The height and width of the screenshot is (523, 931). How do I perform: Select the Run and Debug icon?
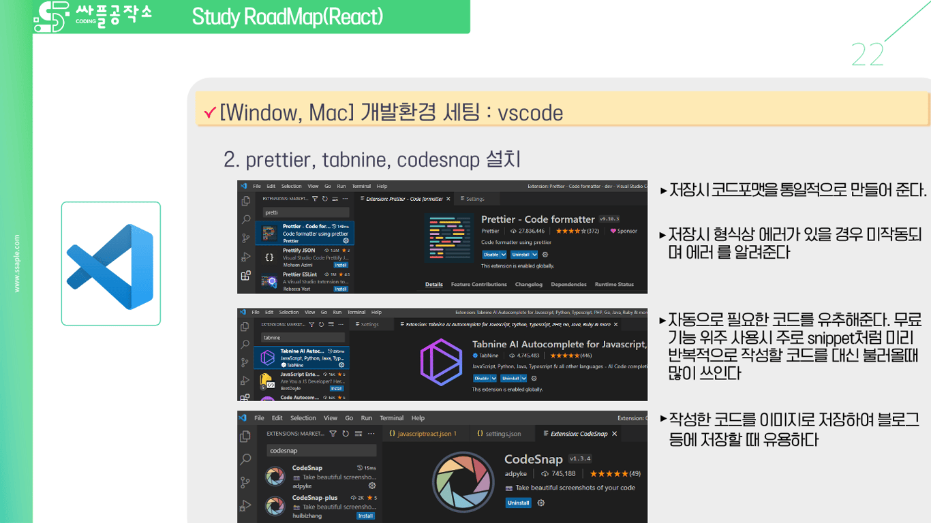pos(246,257)
